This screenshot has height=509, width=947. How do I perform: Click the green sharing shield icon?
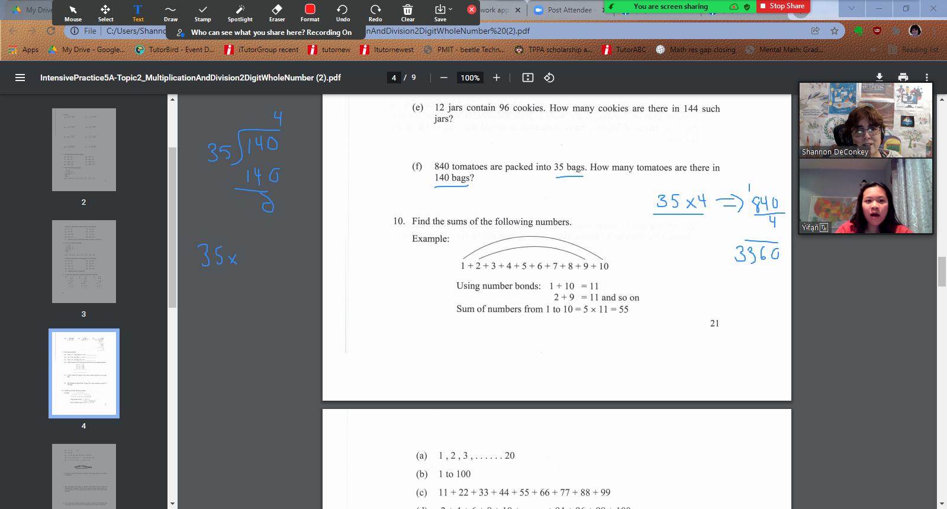tap(747, 7)
